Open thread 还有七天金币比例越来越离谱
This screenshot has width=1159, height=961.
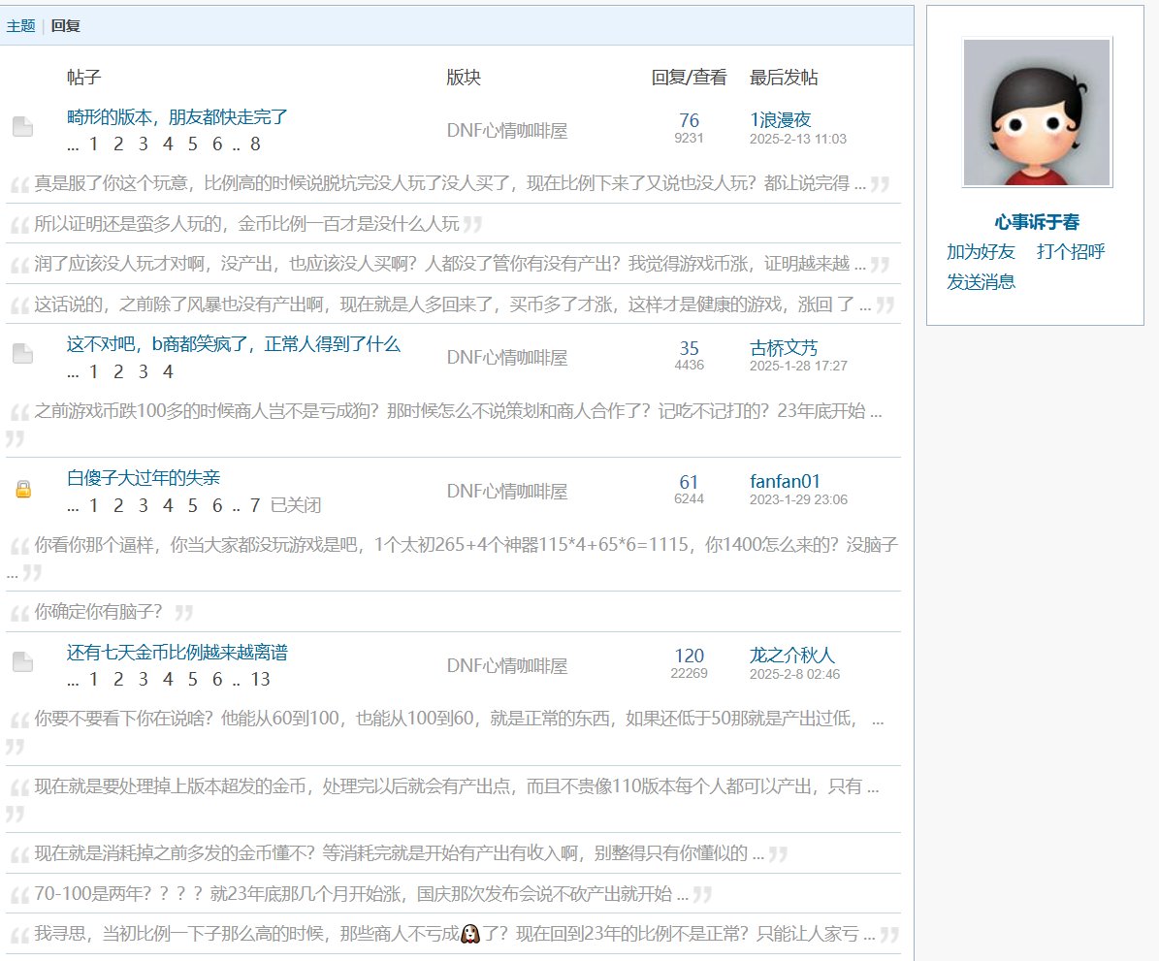tap(177, 652)
